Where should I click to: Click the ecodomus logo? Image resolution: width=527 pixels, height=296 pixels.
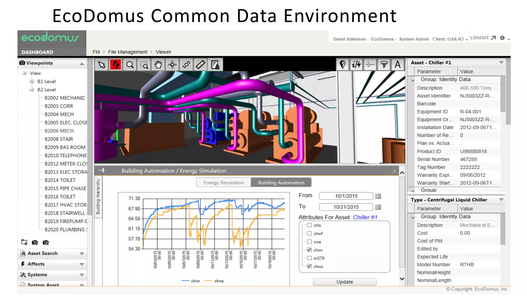tap(50, 37)
